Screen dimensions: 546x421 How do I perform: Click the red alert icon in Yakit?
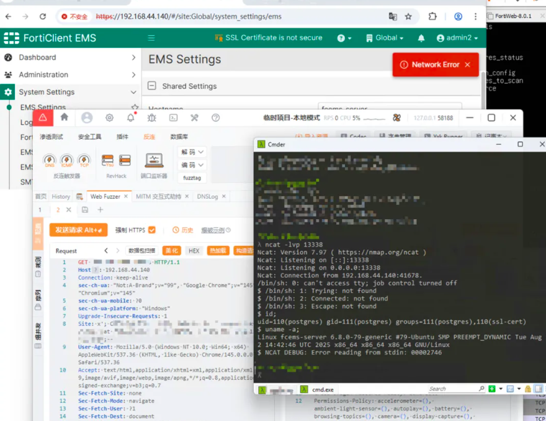tap(43, 118)
